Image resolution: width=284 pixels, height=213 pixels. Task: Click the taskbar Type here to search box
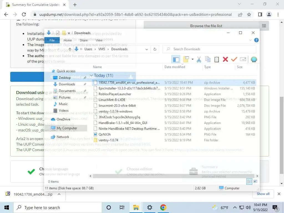coord(58,207)
